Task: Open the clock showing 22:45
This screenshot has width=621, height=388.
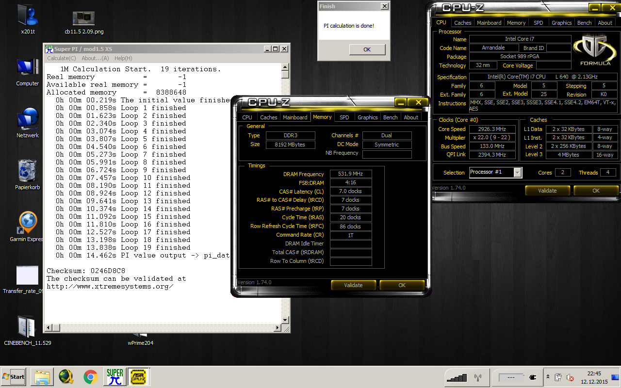Action: [x=594, y=377]
